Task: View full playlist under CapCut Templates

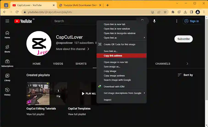Action: [77, 114]
